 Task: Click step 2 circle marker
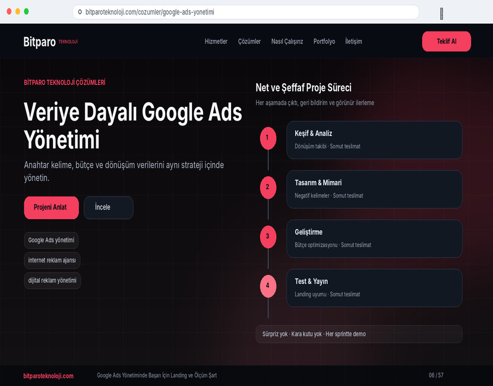[268, 187]
